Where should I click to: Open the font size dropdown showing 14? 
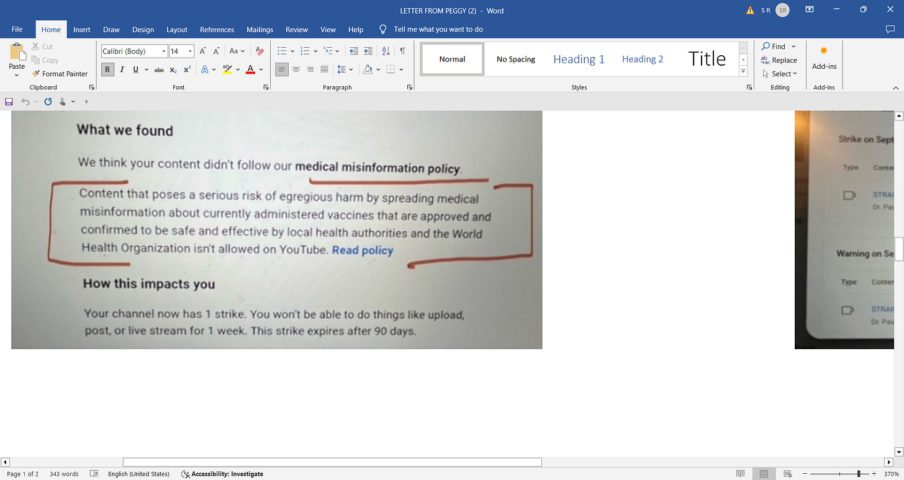tap(191, 51)
